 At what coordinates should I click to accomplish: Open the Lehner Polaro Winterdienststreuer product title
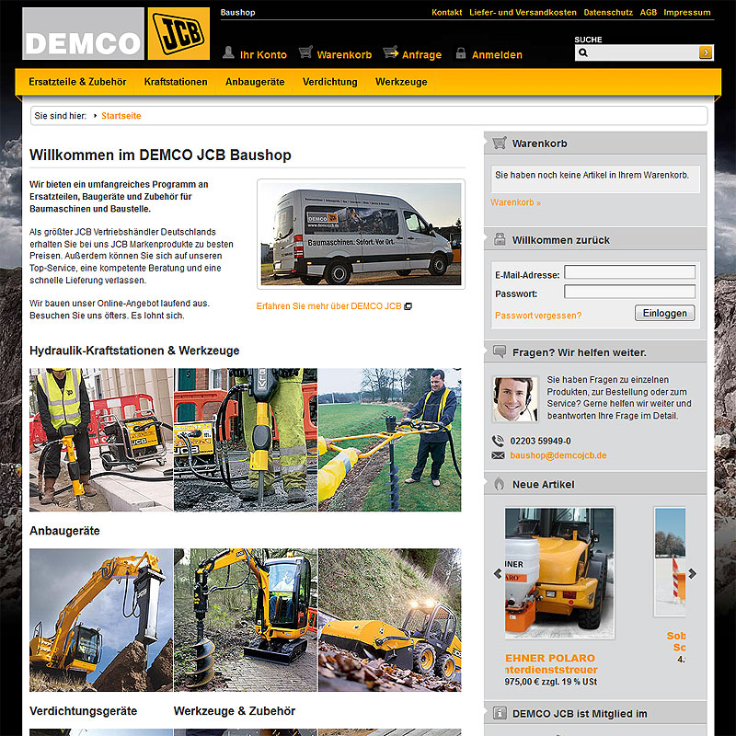point(551,663)
